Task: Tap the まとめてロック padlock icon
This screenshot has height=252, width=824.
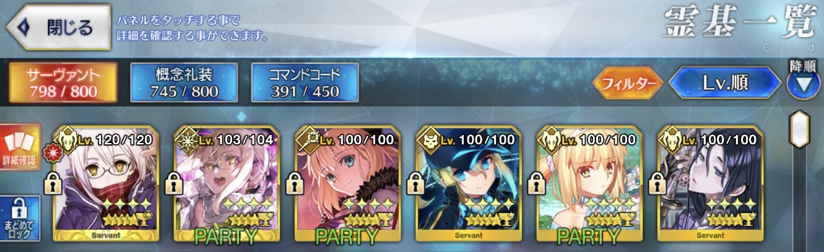Action: pos(20,219)
